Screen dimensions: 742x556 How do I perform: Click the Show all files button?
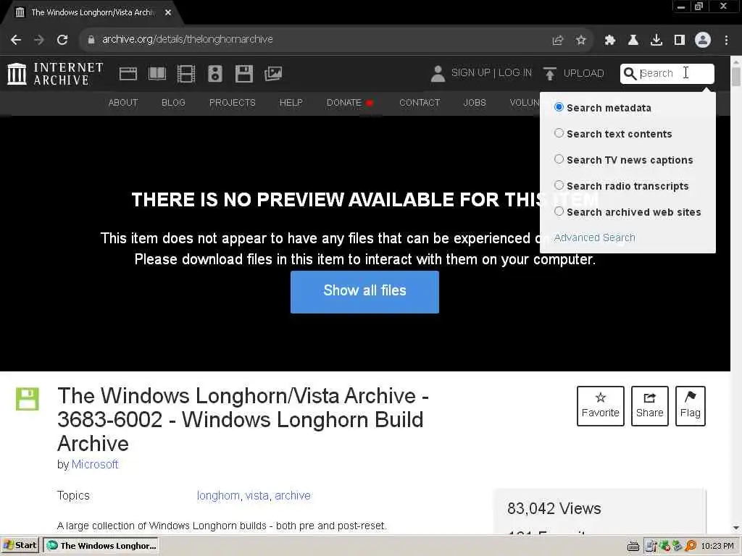365,292
